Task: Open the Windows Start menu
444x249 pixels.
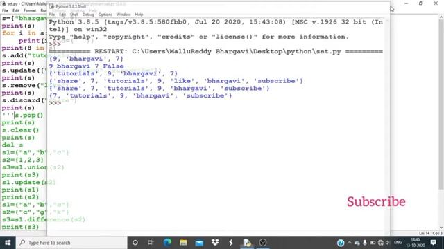Action: [x=8, y=243]
